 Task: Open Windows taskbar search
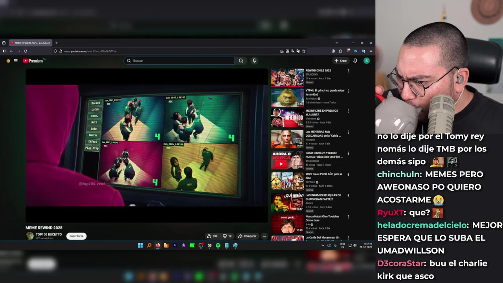pos(149,245)
